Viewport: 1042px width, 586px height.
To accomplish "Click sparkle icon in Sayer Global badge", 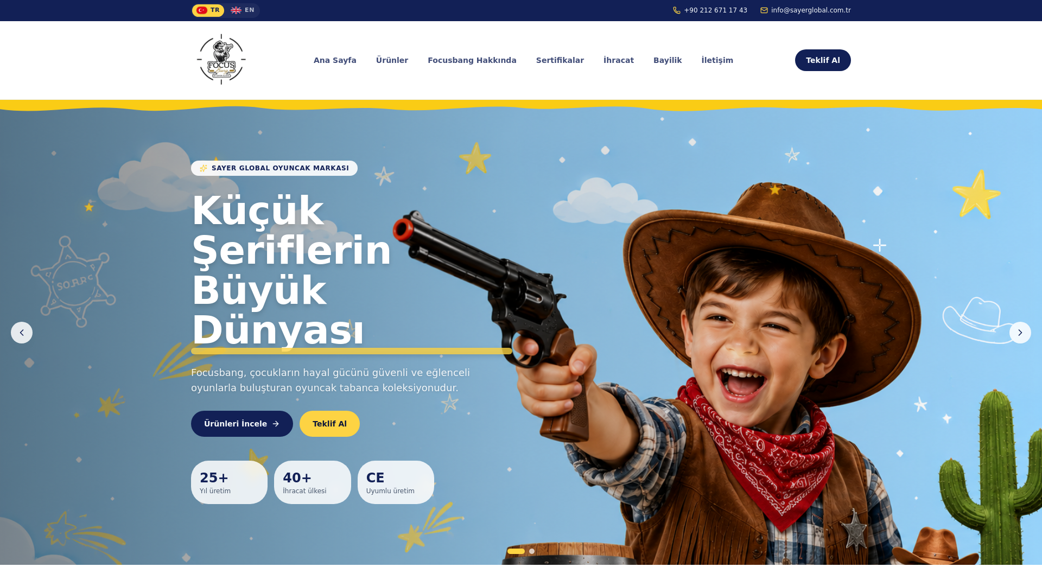I will (x=204, y=168).
